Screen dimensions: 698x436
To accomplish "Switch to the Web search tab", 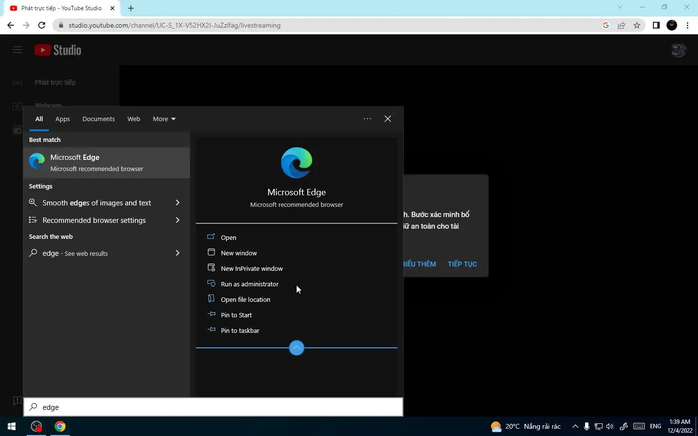I will click(134, 119).
